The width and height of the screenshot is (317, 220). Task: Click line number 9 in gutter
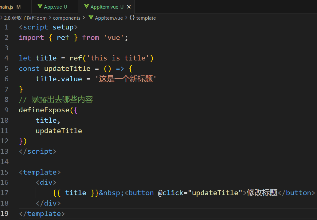click(x=6, y=110)
